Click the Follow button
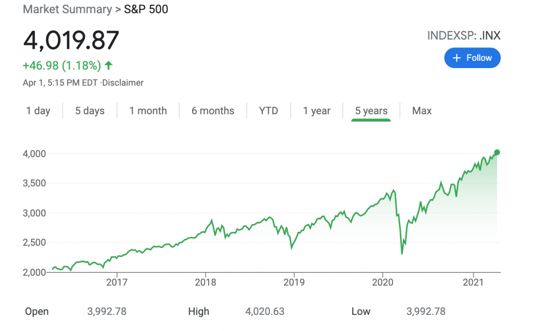The height and width of the screenshot is (331, 533). tap(472, 58)
